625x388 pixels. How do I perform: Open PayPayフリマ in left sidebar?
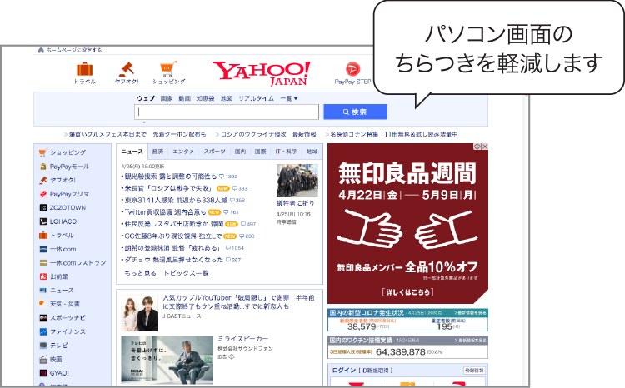pos(69,194)
